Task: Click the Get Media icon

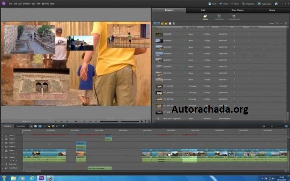Action: coord(219,17)
